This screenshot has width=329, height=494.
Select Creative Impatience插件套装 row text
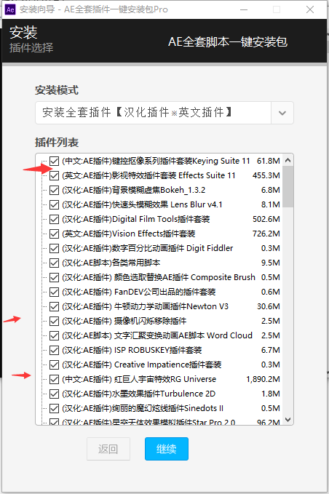click(x=142, y=364)
